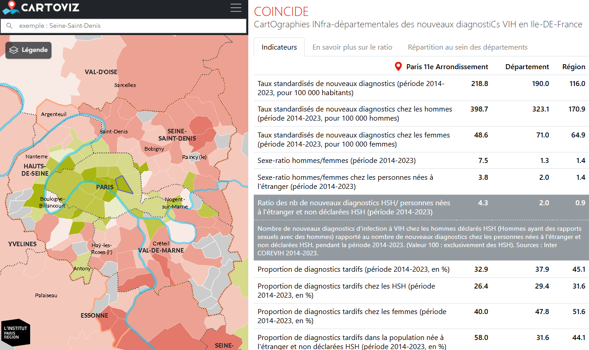The height and width of the screenshot is (350, 589).
Task: Open the En savoir plus sur le ratio tab
Action: tap(352, 47)
